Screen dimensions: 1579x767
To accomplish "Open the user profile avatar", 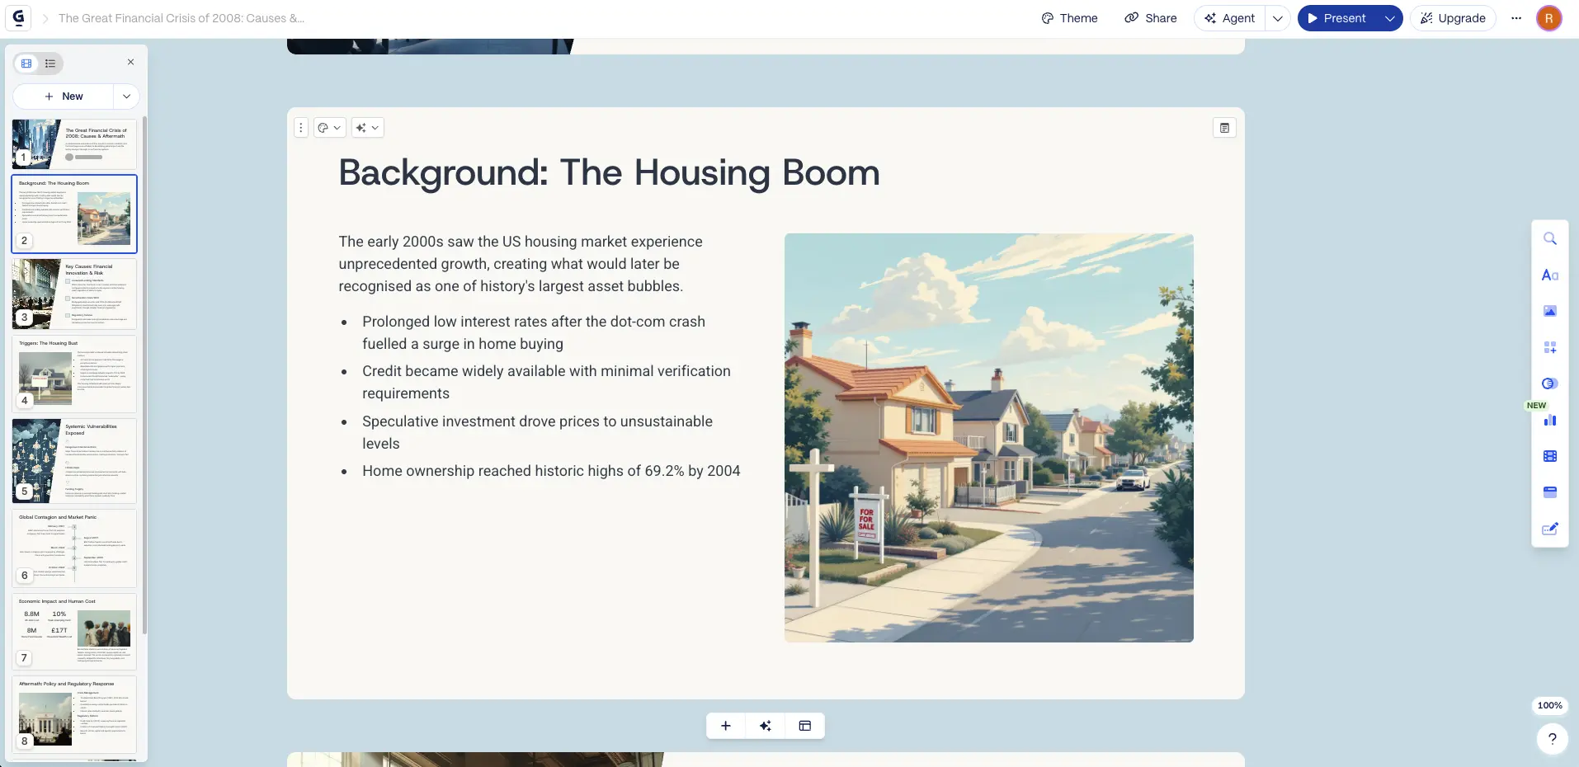I will tap(1548, 18).
